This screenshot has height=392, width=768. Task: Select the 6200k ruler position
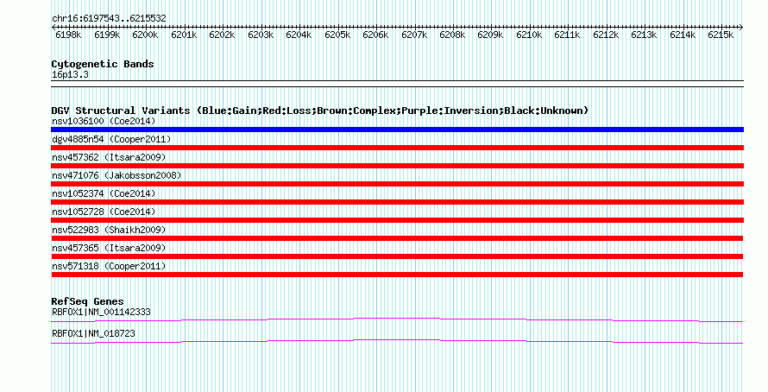(145, 35)
